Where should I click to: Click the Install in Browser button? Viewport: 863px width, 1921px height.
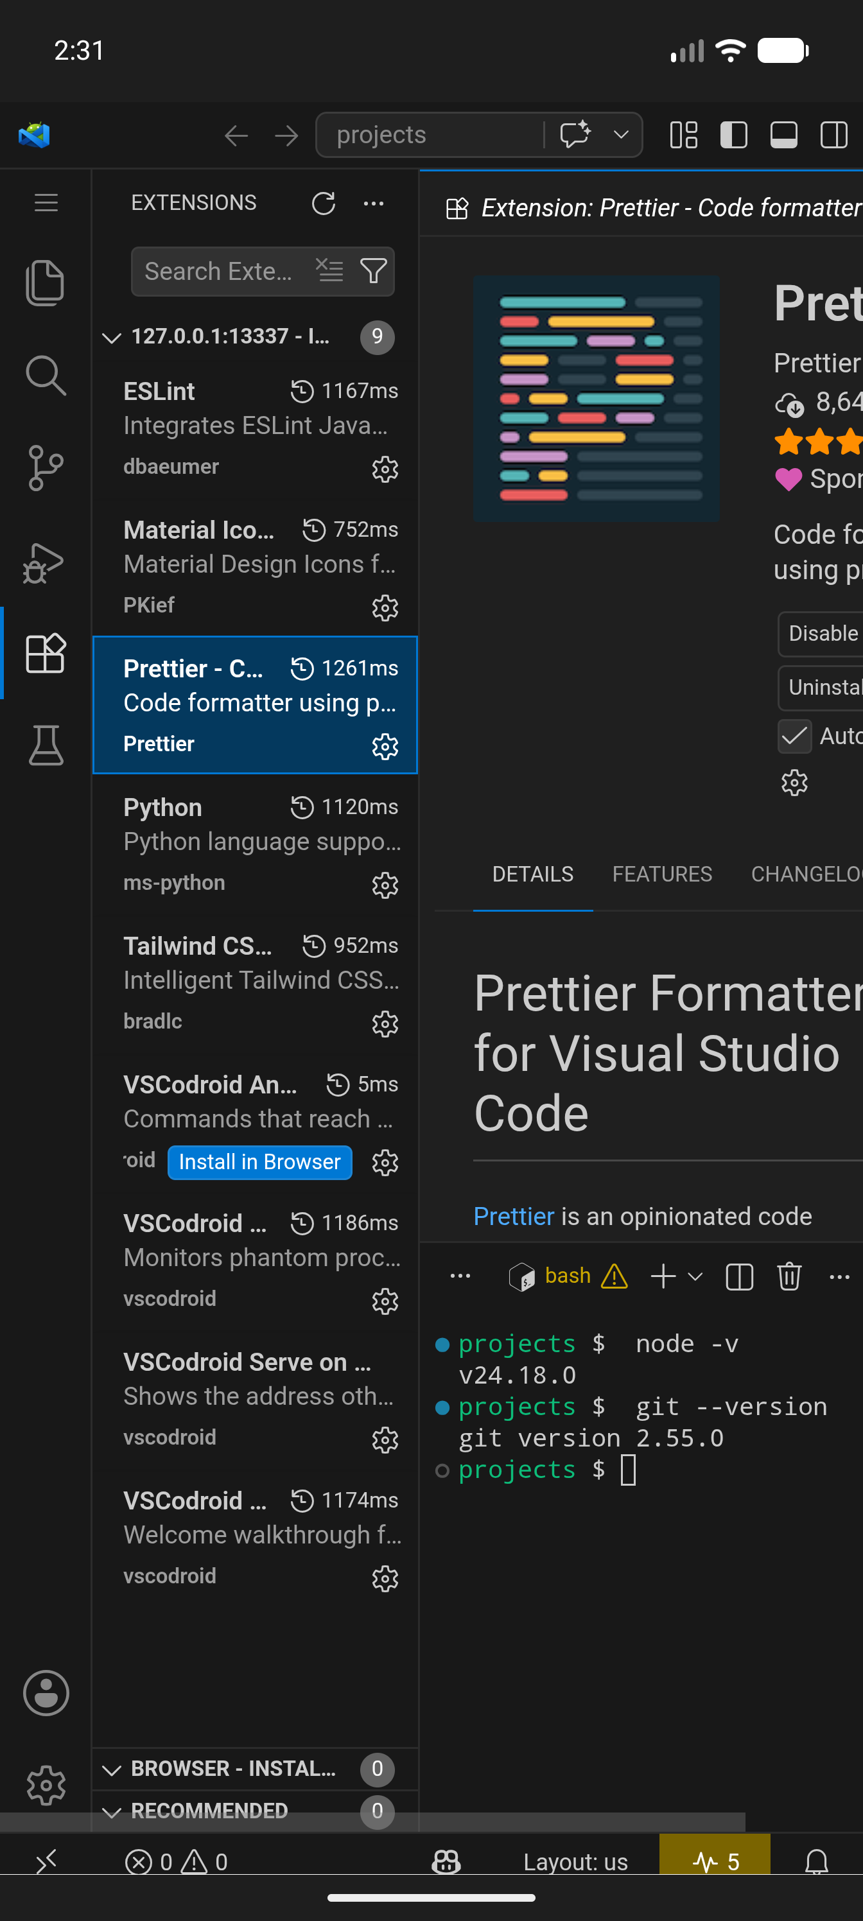[259, 1161]
